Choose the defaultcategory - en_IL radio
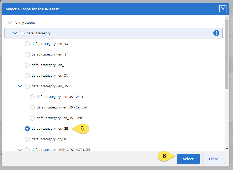Image resolution: width=233 pixels, height=170 pixels. (x=27, y=65)
